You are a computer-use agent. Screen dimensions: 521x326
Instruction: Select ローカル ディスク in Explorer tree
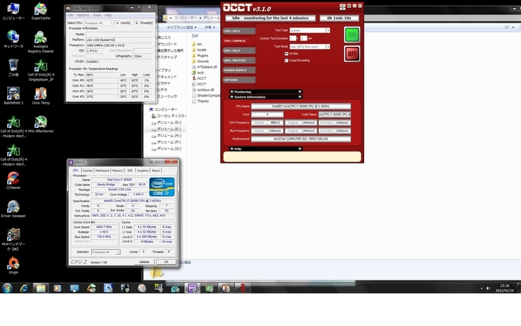169,116
